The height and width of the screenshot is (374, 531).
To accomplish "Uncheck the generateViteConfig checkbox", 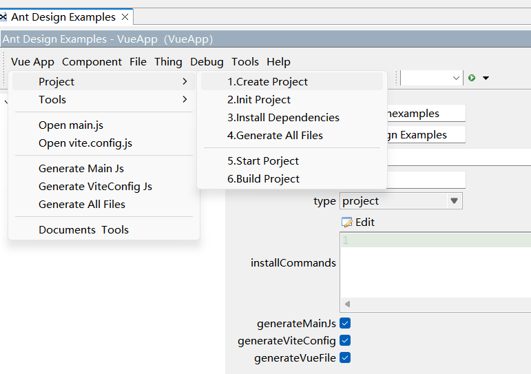I will click(345, 340).
